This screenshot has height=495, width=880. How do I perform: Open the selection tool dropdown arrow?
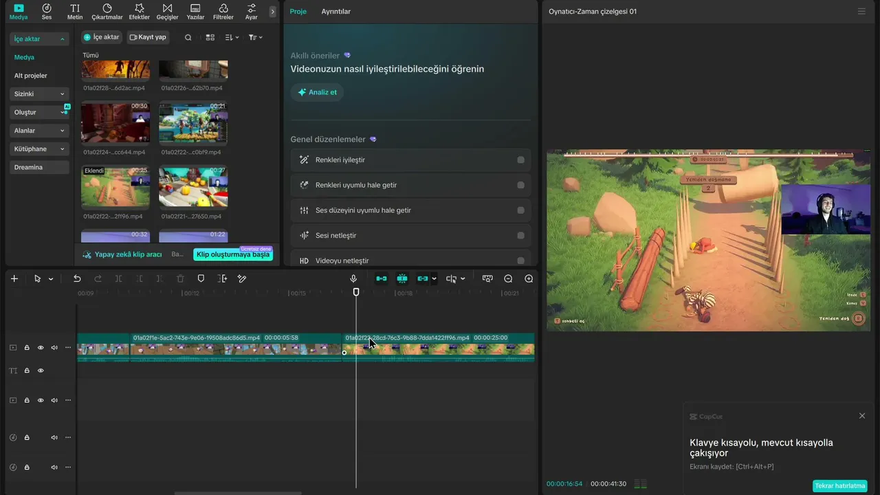(x=51, y=279)
